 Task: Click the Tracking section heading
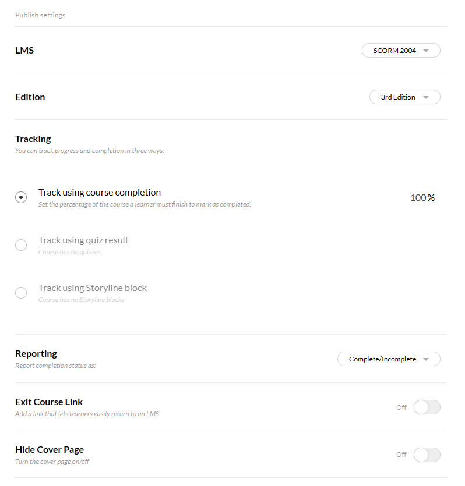click(33, 139)
